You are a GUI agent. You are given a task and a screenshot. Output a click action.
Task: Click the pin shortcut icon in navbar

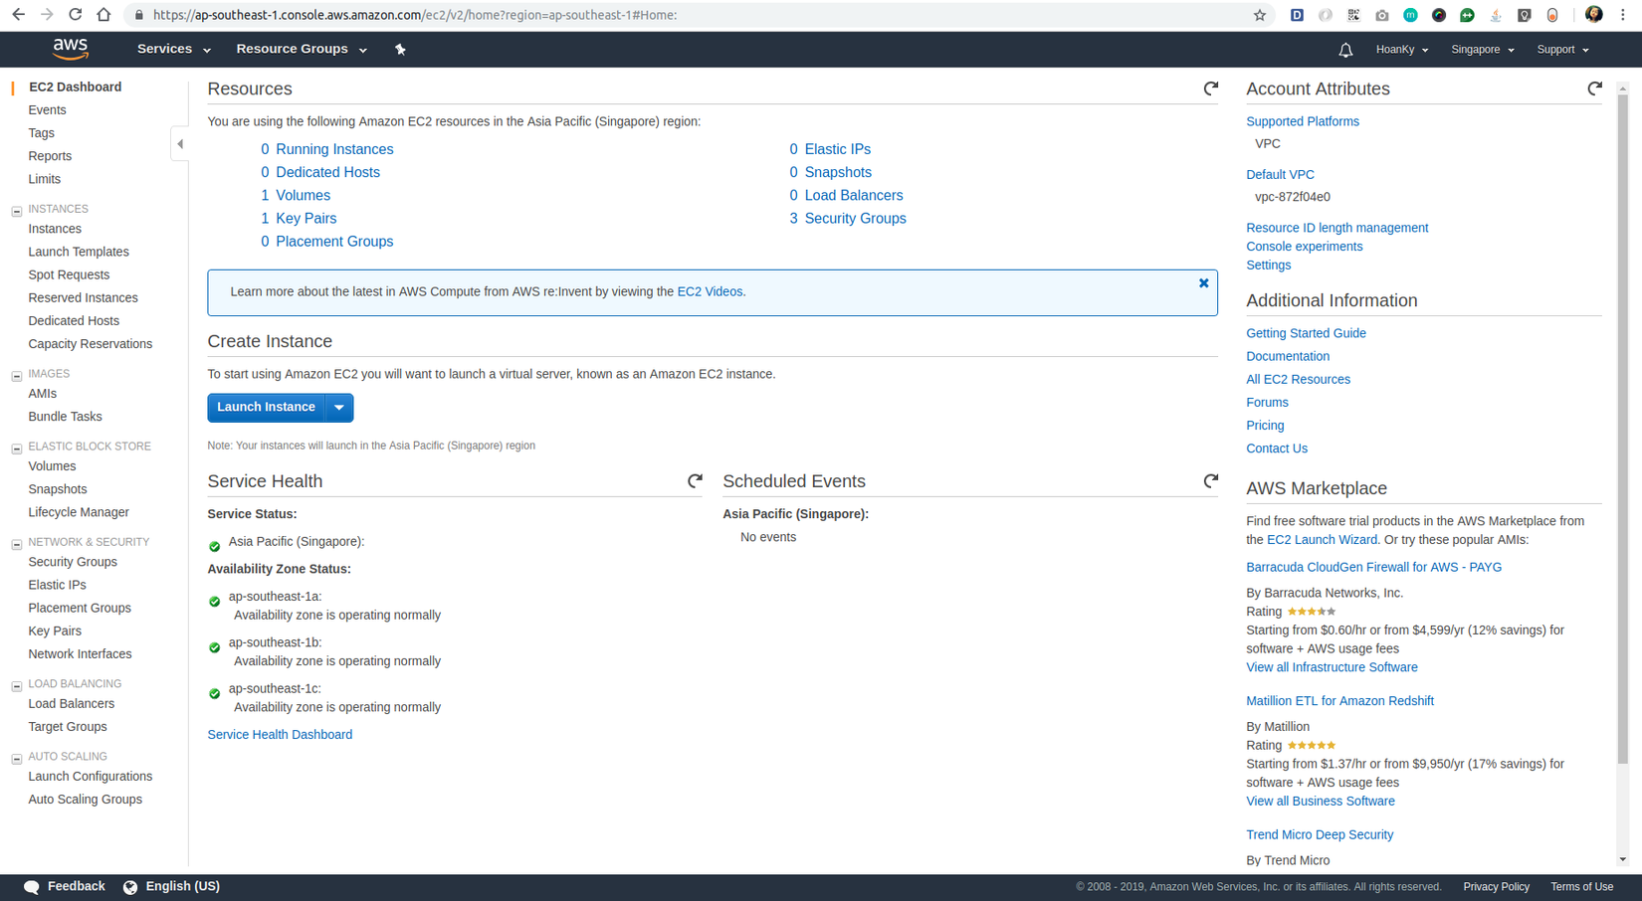coord(400,49)
